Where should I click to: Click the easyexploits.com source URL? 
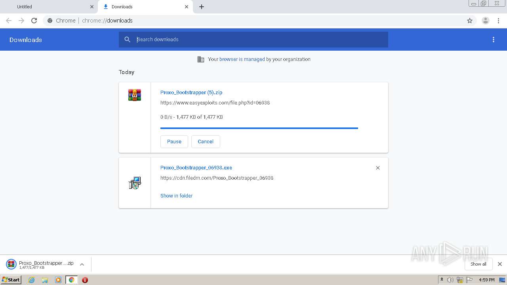point(215,103)
